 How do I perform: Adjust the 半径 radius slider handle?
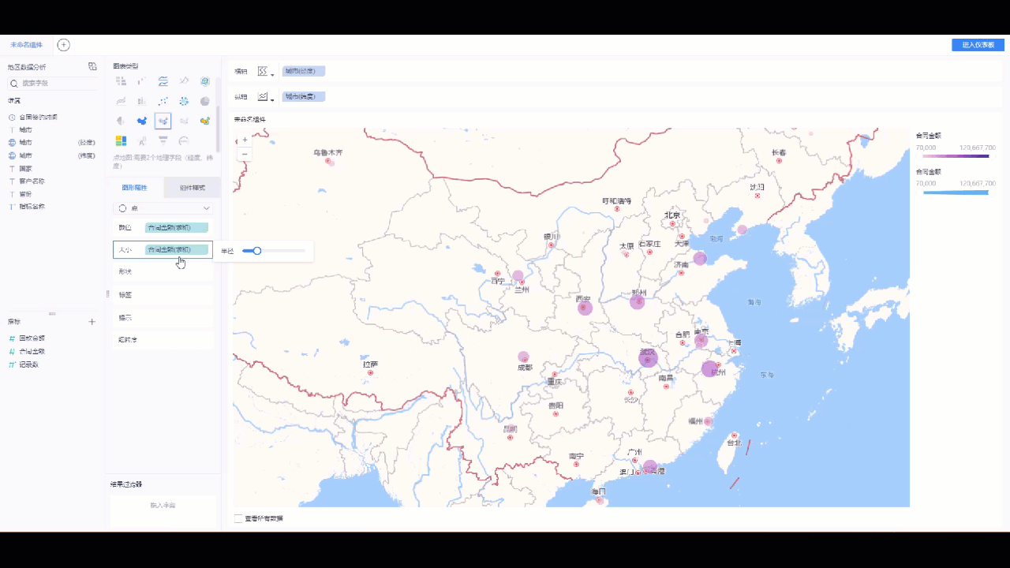coord(256,251)
